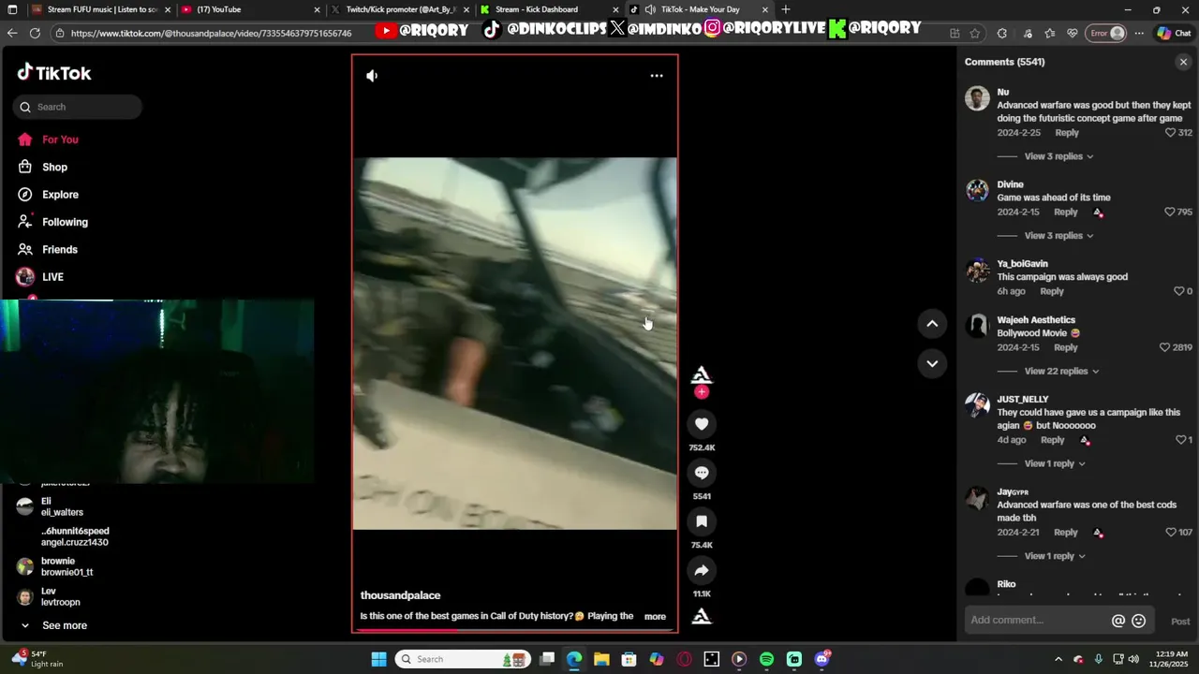Like Divine's comment
This screenshot has width=1199, height=674.
click(x=1169, y=212)
